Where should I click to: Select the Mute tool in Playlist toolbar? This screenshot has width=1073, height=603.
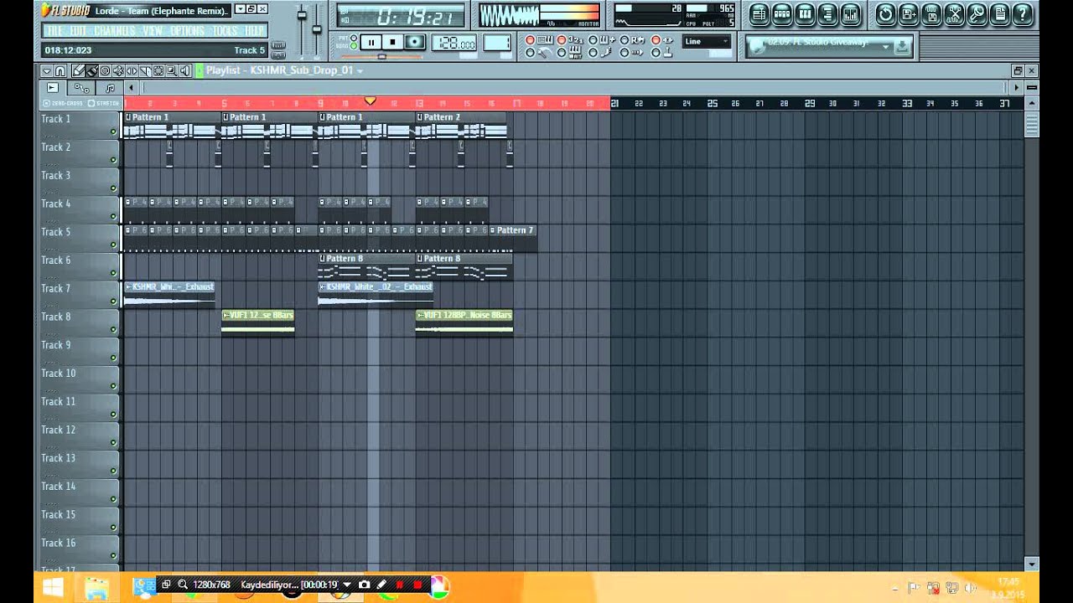(118, 71)
